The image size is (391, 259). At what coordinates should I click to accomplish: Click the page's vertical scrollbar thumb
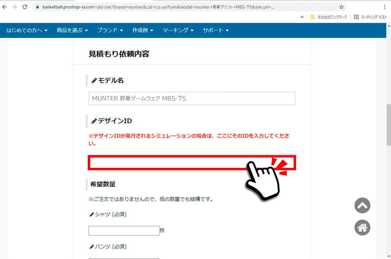388,125
